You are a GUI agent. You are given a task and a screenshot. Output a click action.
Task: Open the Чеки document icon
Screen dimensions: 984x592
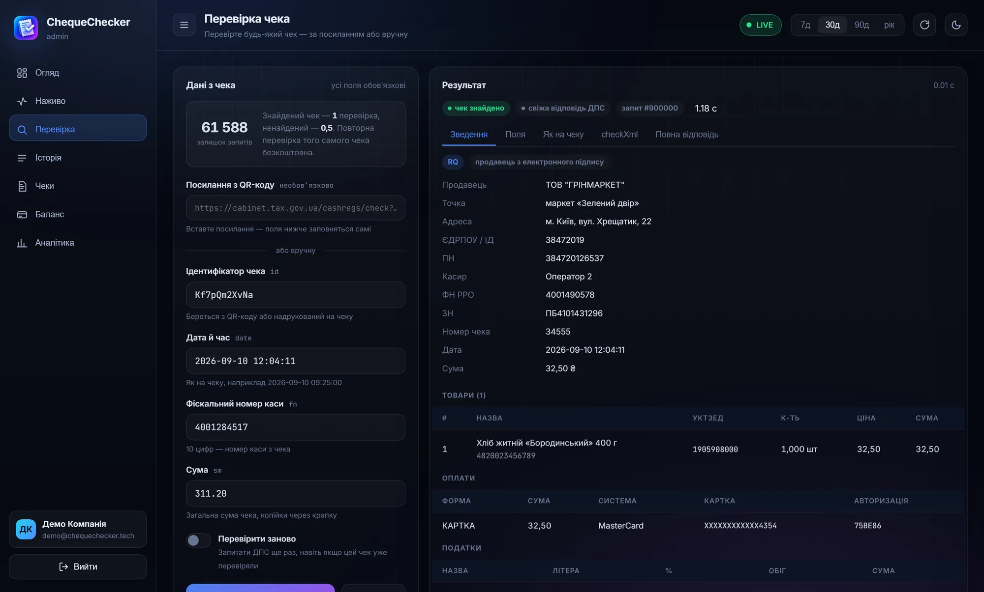(22, 186)
